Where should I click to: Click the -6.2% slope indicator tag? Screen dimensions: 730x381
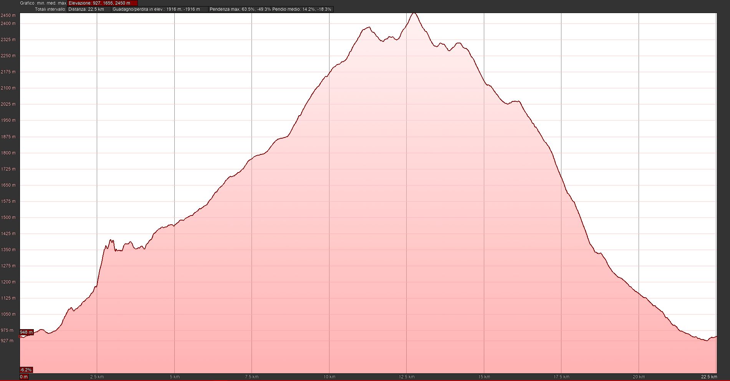[x=26, y=370]
